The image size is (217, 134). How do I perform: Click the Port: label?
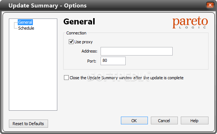pos(92,61)
